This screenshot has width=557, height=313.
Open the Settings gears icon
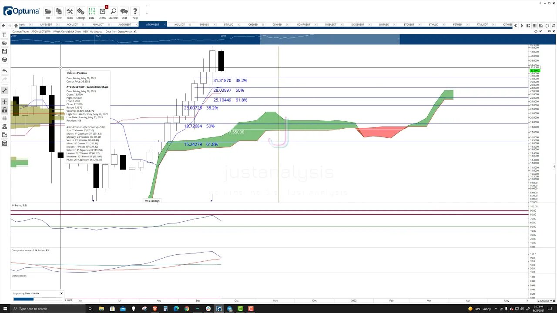(x=81, y=12)
